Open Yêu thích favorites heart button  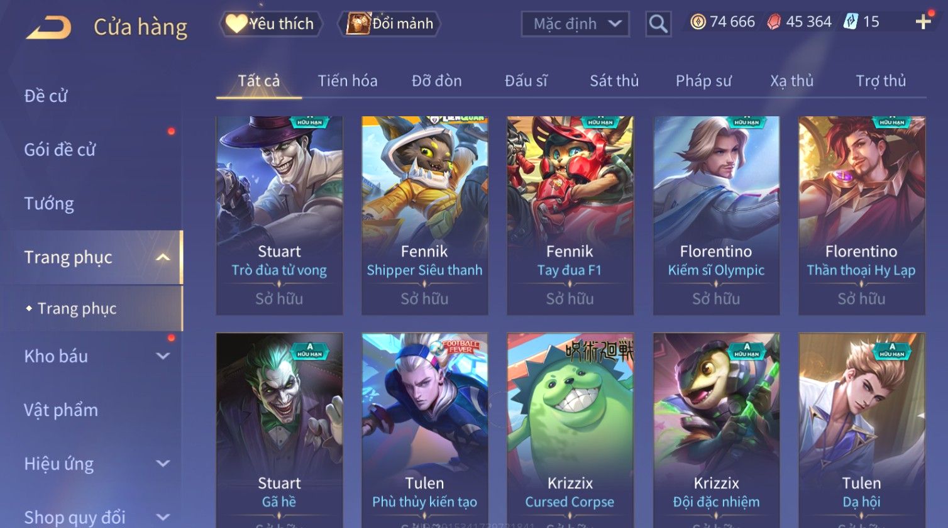coord(271,24)
